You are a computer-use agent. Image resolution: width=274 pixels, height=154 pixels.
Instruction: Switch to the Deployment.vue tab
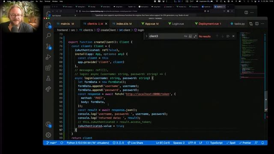pyautogui.click(x=208, y=24)
